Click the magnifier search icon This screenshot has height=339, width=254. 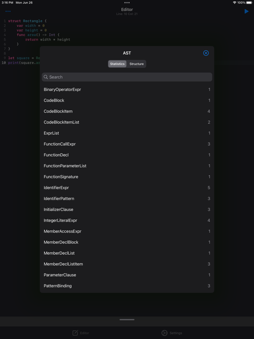pyautogui.click(x=45, y=77)
